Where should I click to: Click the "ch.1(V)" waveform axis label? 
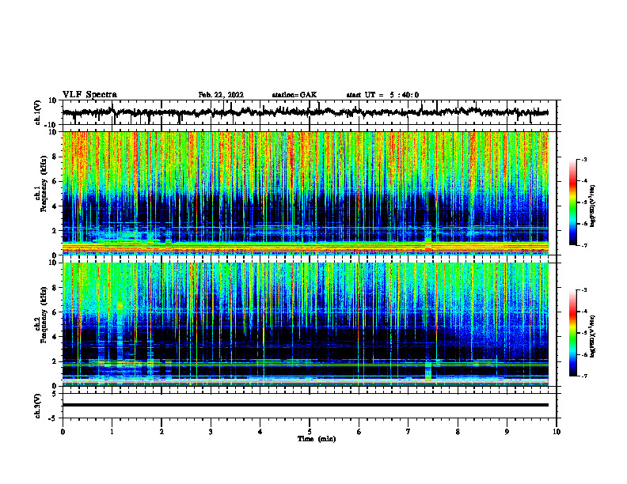coord(38,112)
